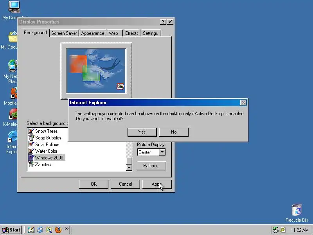Click the Water Color wallpaper icon
This screenshot has width=313, height=235.
31,151
